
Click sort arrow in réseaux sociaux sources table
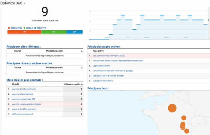(82, 68)
